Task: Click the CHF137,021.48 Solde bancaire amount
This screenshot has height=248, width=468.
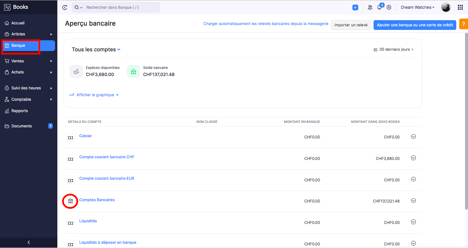Action: [159, 74]
